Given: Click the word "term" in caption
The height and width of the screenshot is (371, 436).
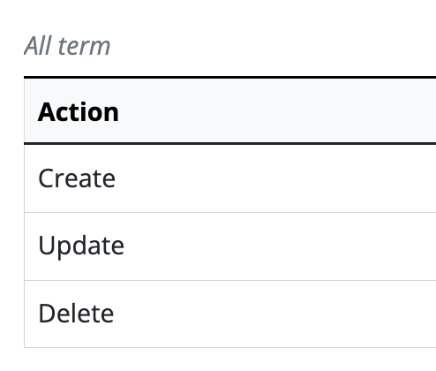Looking at the screenshot, I should point(85,46).
